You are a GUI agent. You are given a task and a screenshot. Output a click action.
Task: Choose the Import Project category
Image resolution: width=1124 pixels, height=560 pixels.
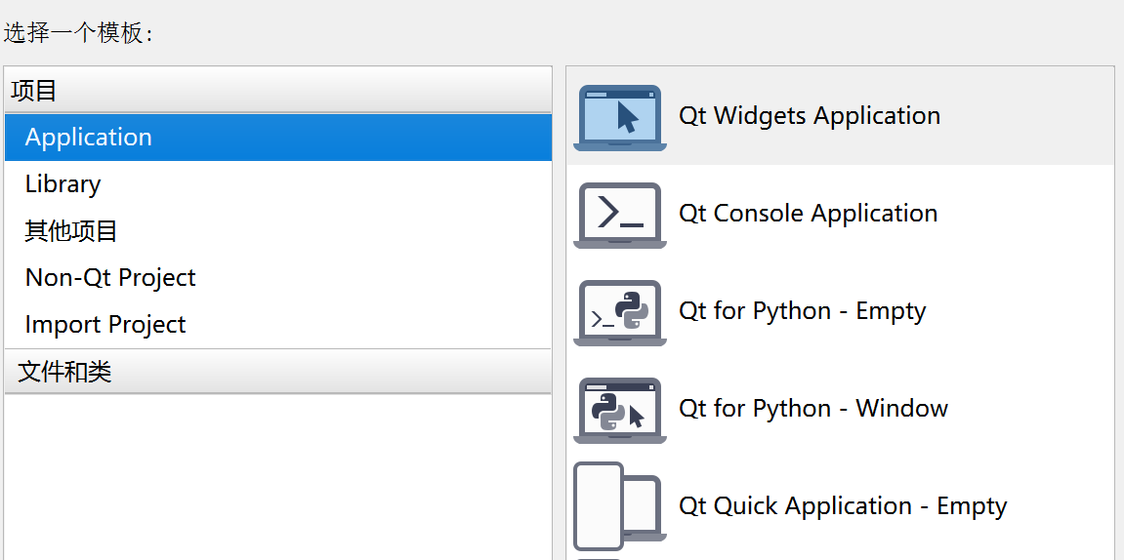[278, 324]
